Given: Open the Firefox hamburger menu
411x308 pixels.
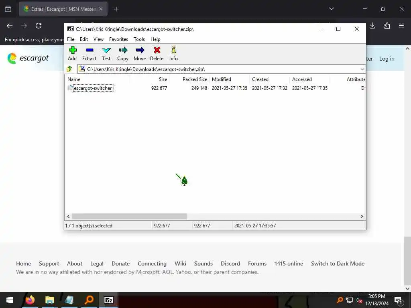Looking at the screenshot, I should [x=401, y=26].
